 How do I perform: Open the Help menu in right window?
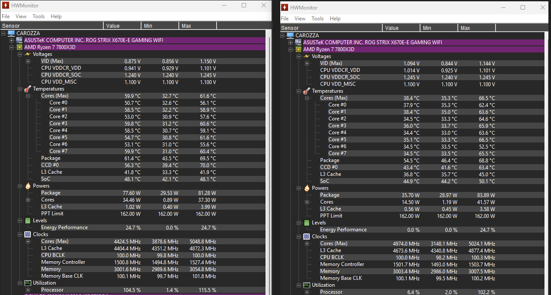point(335,19)
